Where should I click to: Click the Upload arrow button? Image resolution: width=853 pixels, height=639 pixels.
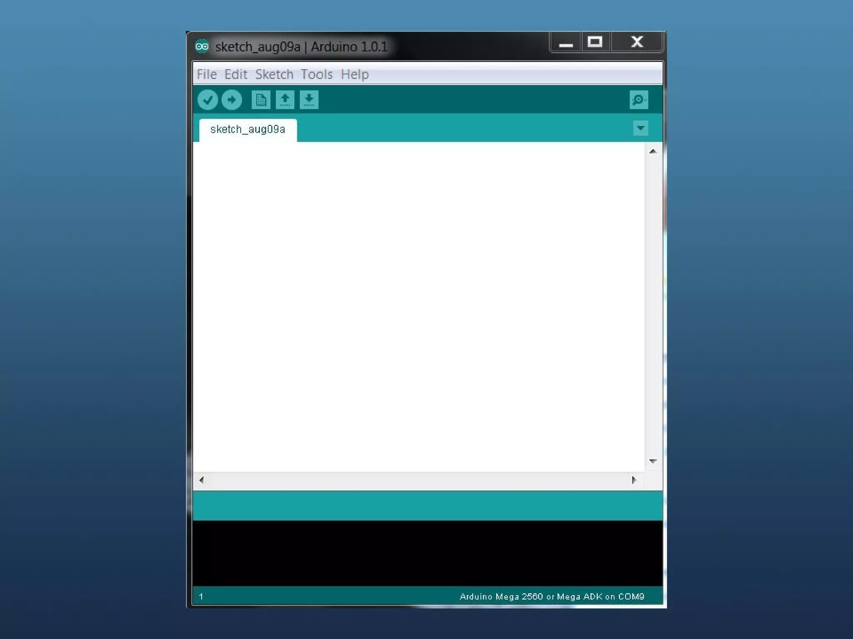tap(232, 100)
